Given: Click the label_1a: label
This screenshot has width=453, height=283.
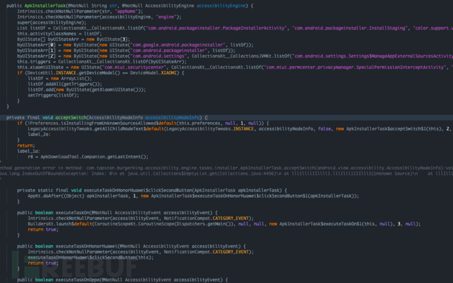Looking at the screenshot, I should (x=29, y=151).
